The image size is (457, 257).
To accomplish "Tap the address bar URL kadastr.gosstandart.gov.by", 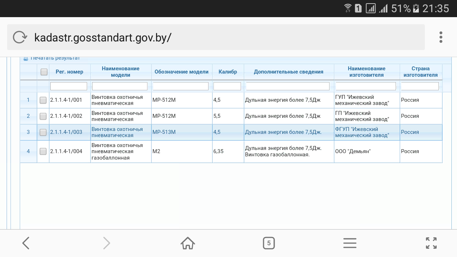I will tap(103, 37).
